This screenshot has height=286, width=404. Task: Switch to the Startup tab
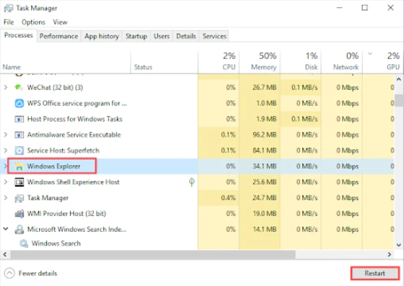pyautogui.click(x=136, y=36)
